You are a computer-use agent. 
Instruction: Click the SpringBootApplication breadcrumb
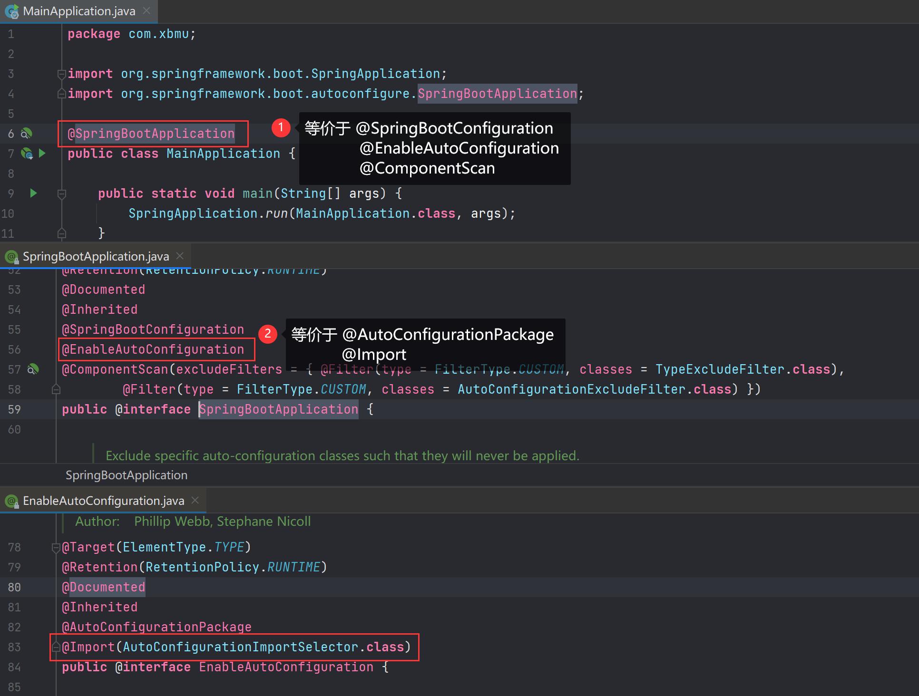(x=127, y=475)
